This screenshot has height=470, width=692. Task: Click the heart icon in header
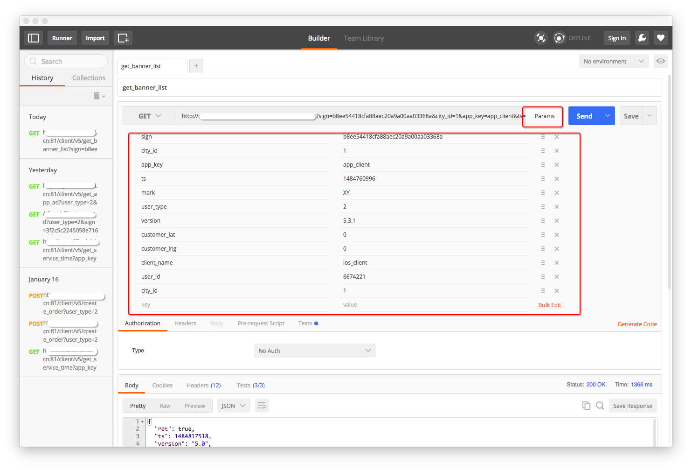[660, 38]
